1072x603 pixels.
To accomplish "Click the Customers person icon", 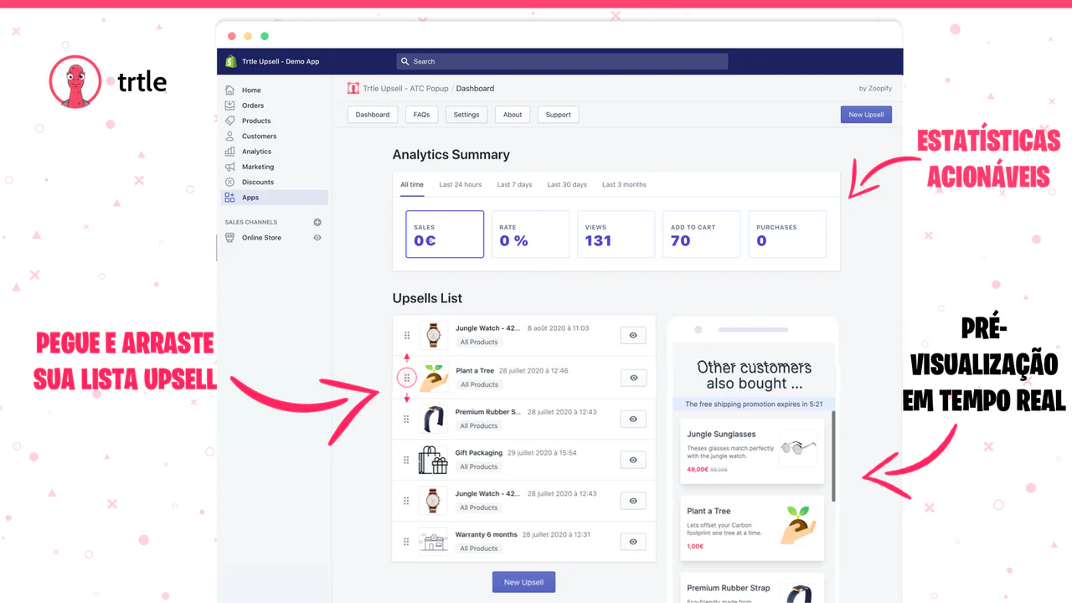I will pos(229,136).
